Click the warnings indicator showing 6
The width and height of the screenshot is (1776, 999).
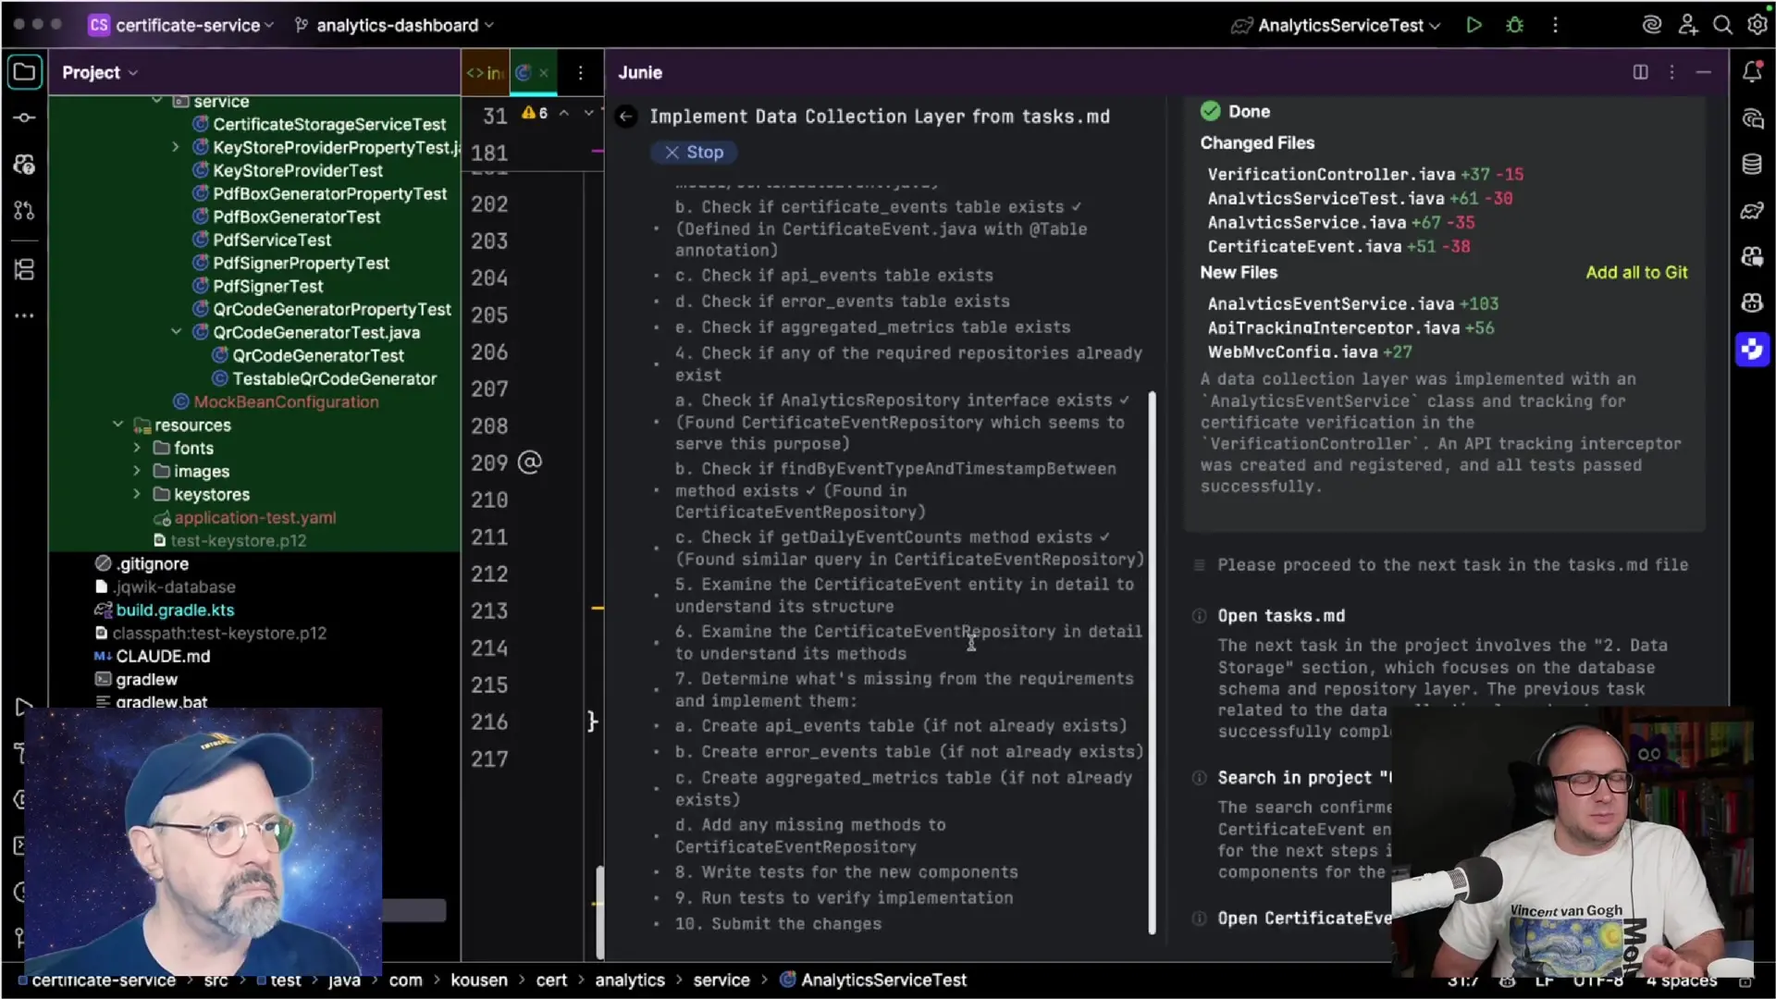(535, 113)
